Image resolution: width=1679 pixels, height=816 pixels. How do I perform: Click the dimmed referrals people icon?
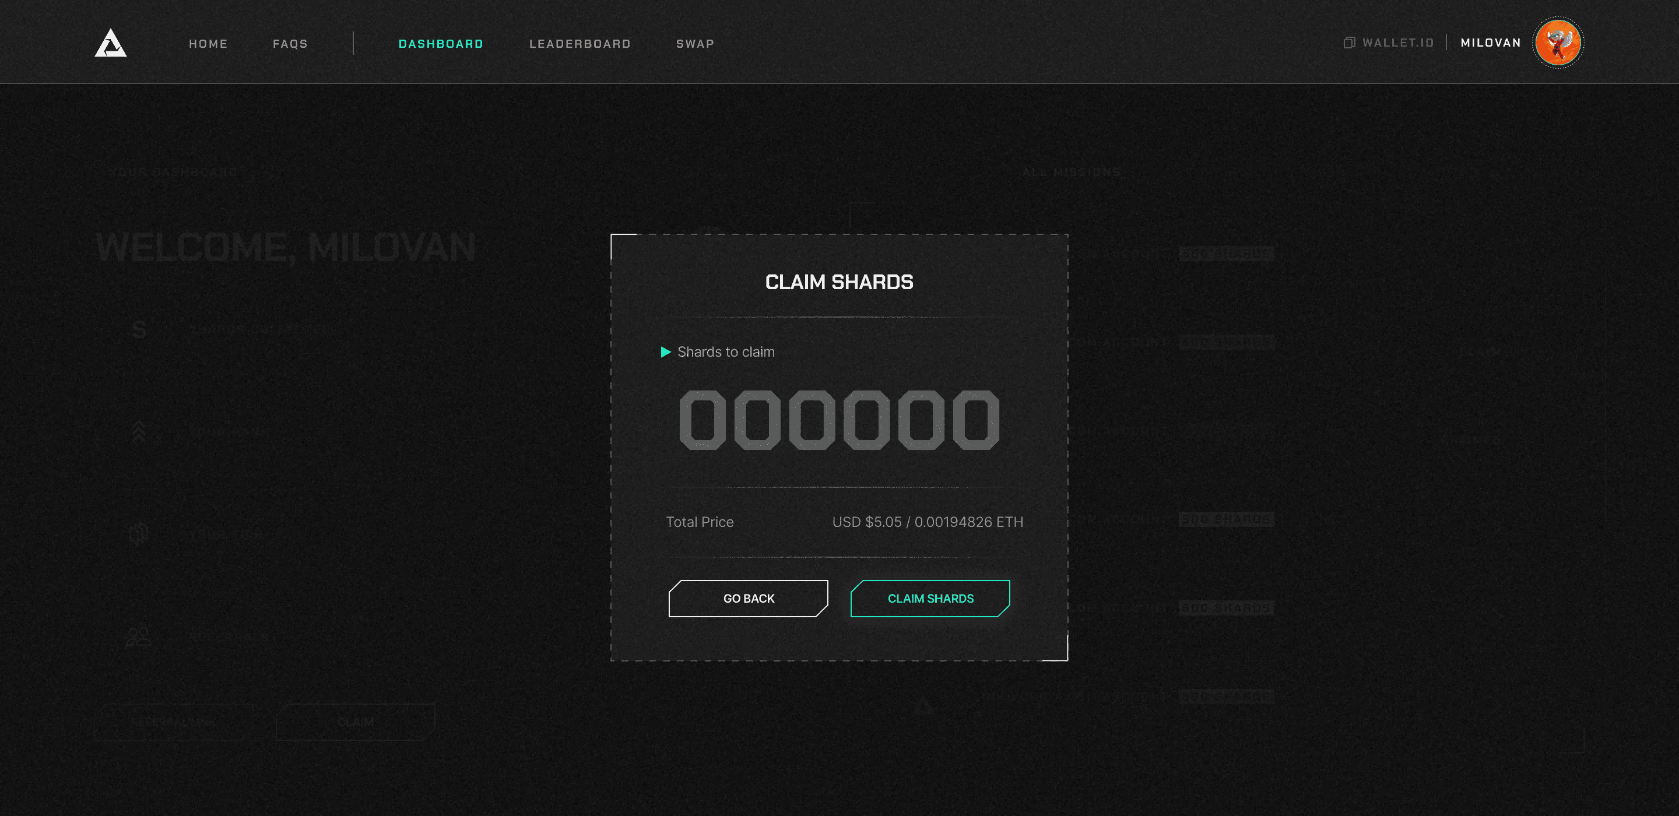(x=138, y=636)
